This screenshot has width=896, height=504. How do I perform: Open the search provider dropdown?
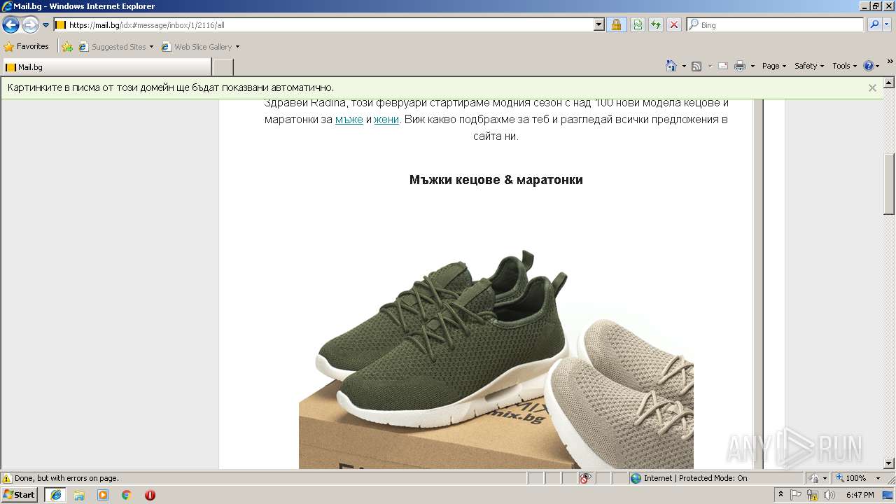pos(887,24)
